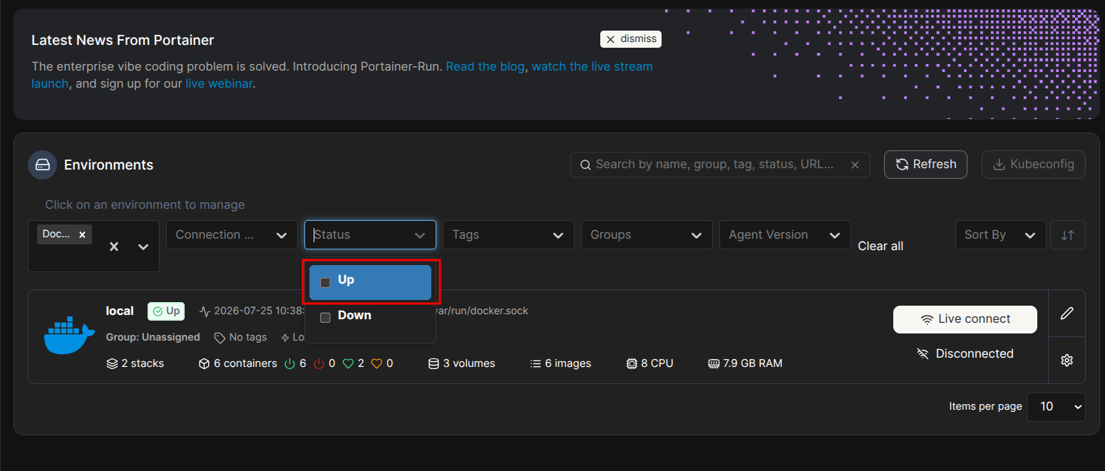The width and height of the screenshot is (1105, 471).
Task: Click the '3 volumes' text
Action: tap(469, 363)
